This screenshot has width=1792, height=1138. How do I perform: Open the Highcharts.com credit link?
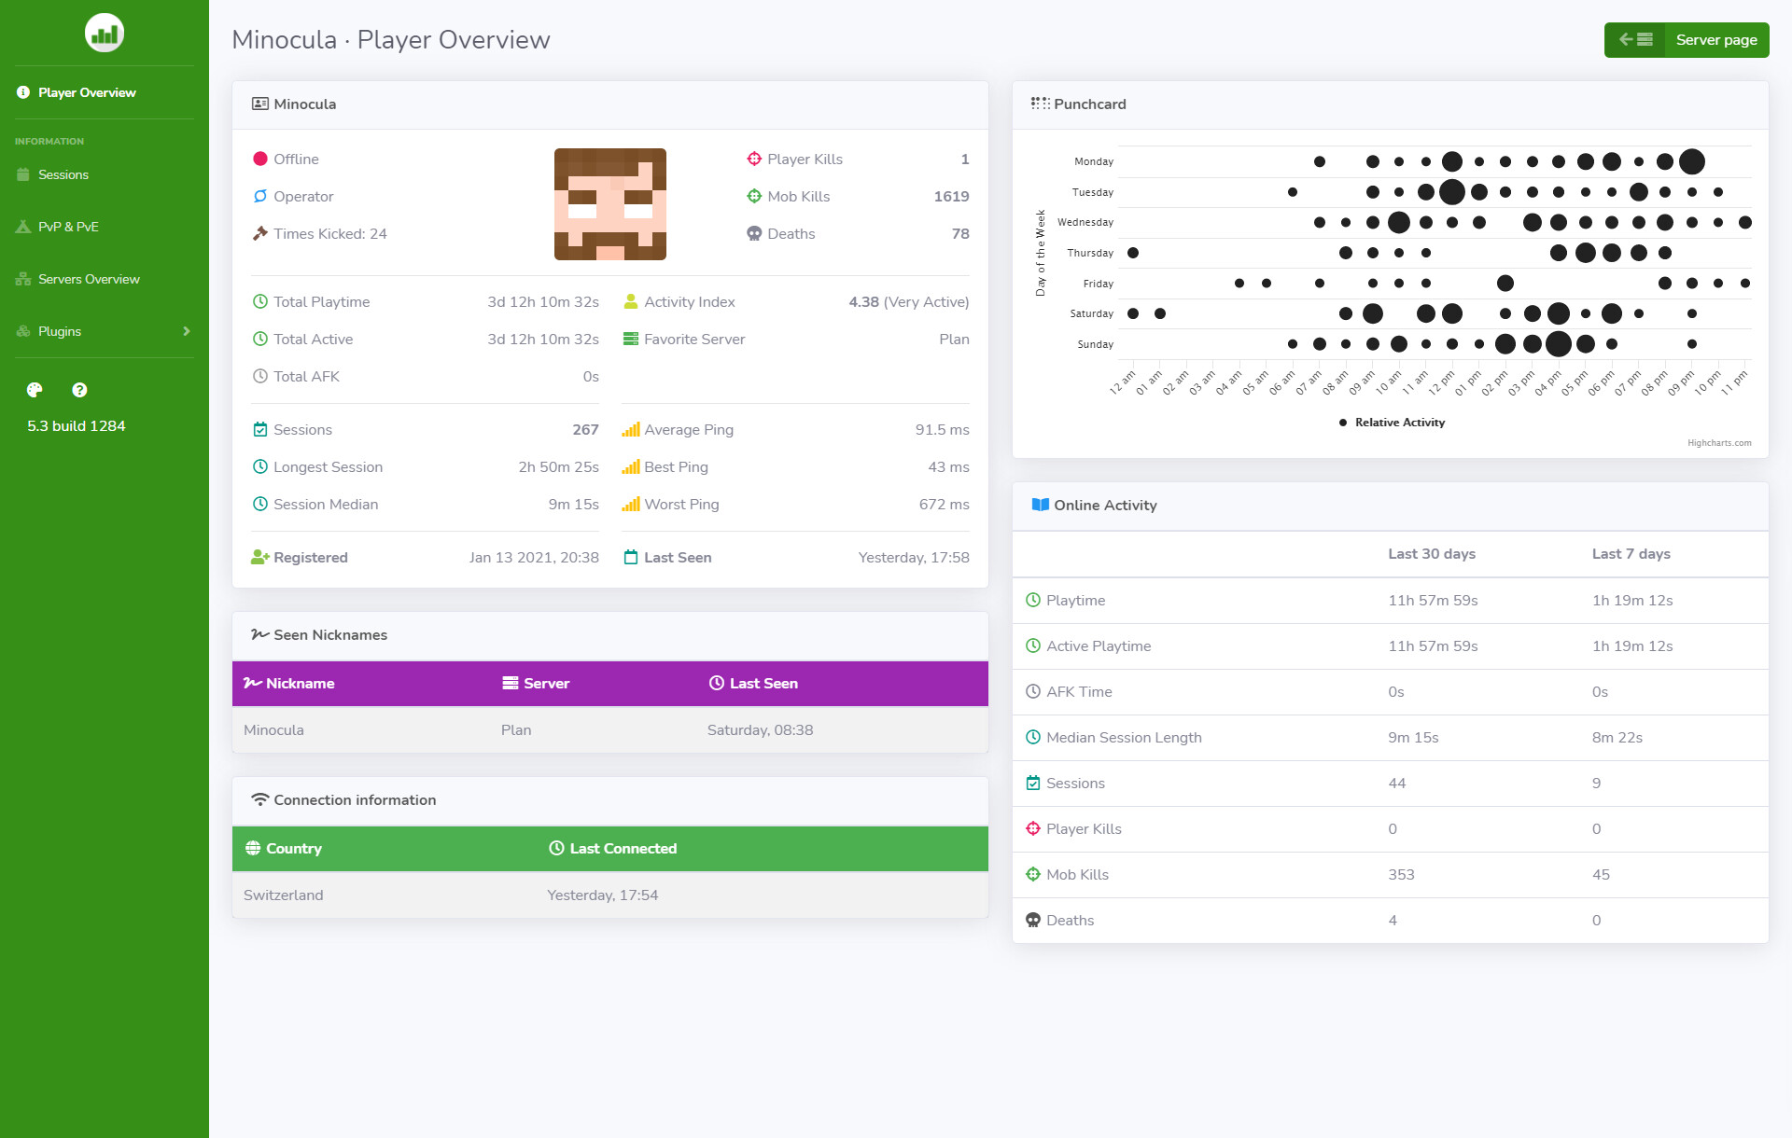(x=1718, y=443)
